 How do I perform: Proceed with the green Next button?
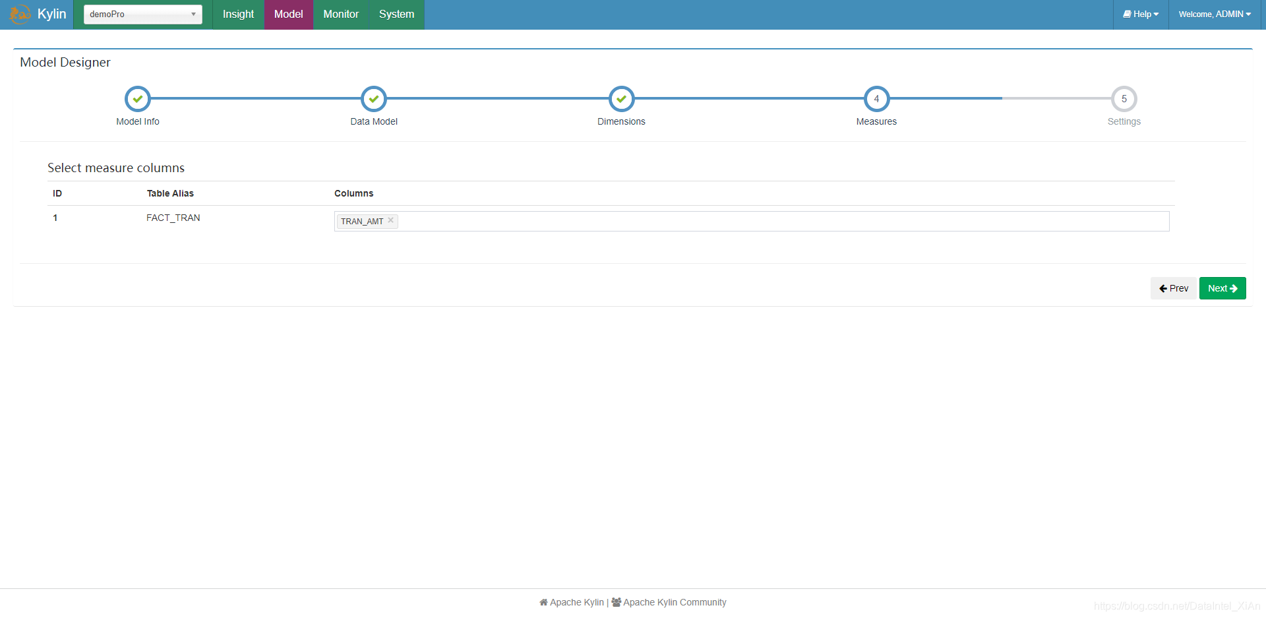pos(1222,288)
